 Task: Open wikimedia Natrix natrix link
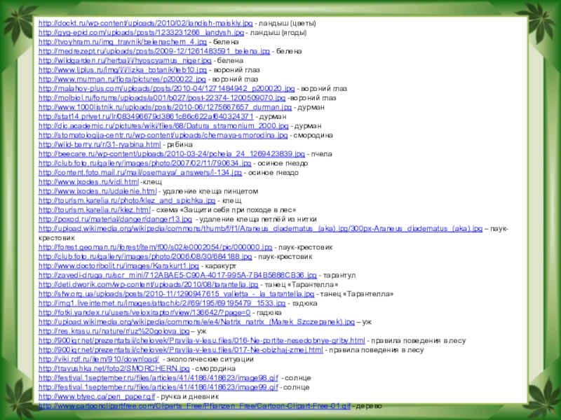196,321
